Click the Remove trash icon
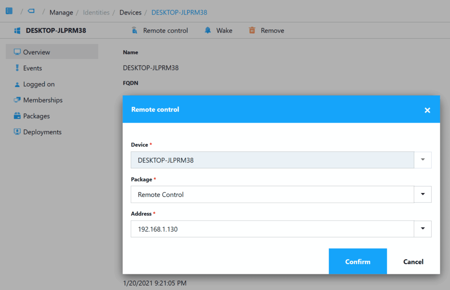Screen dimensions: 450x290 (x=252, y=30)
